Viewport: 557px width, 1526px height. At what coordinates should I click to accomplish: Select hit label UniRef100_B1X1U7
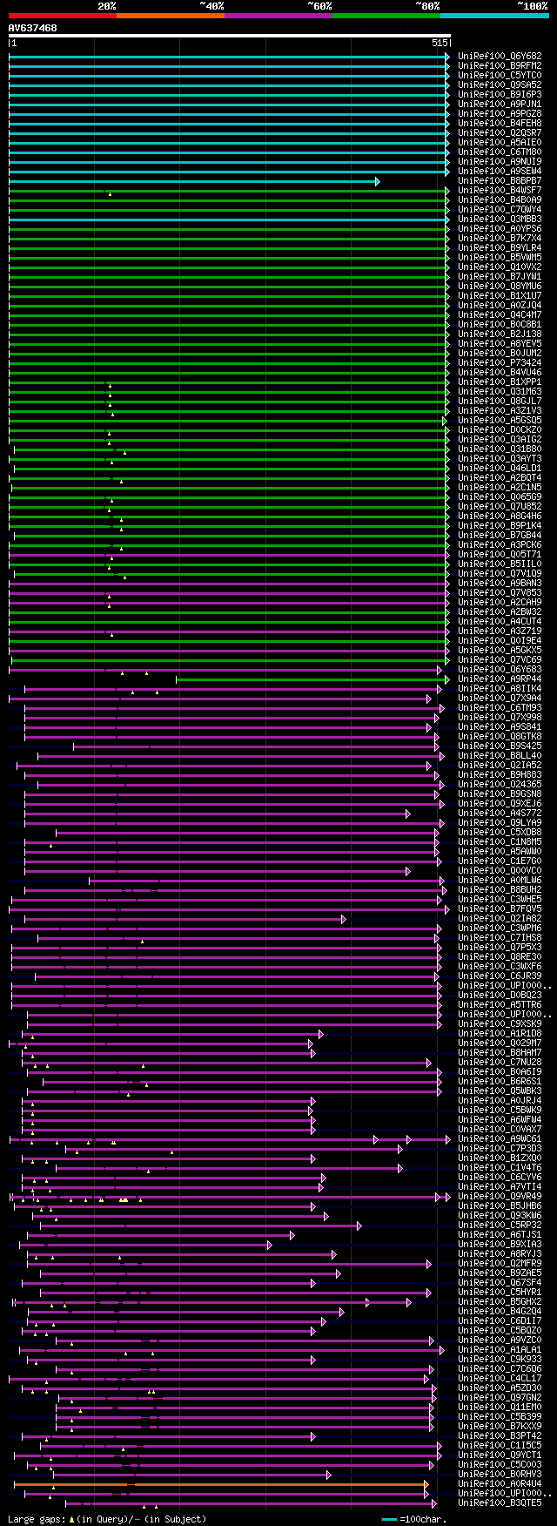click(500, 296)
